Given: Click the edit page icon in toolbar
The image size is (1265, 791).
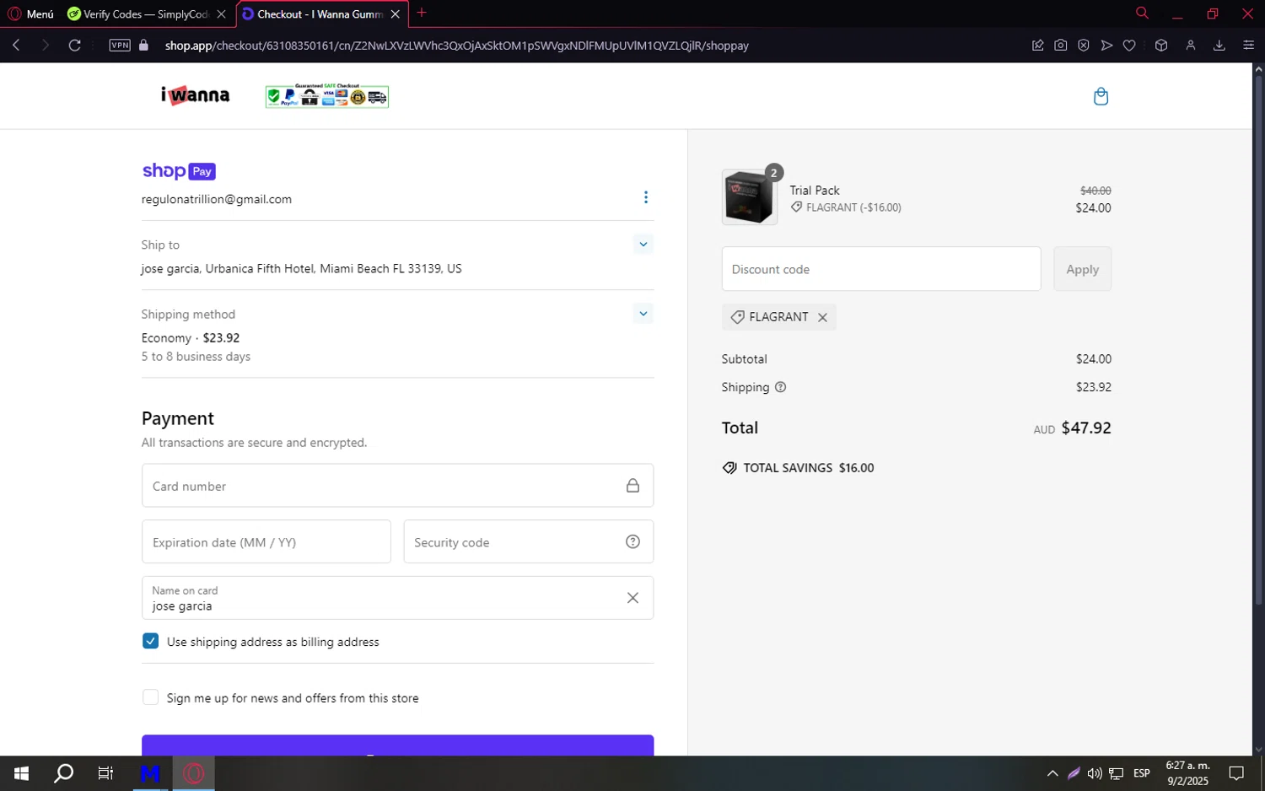Looking at the screenshot, I should click(1038, 46).
